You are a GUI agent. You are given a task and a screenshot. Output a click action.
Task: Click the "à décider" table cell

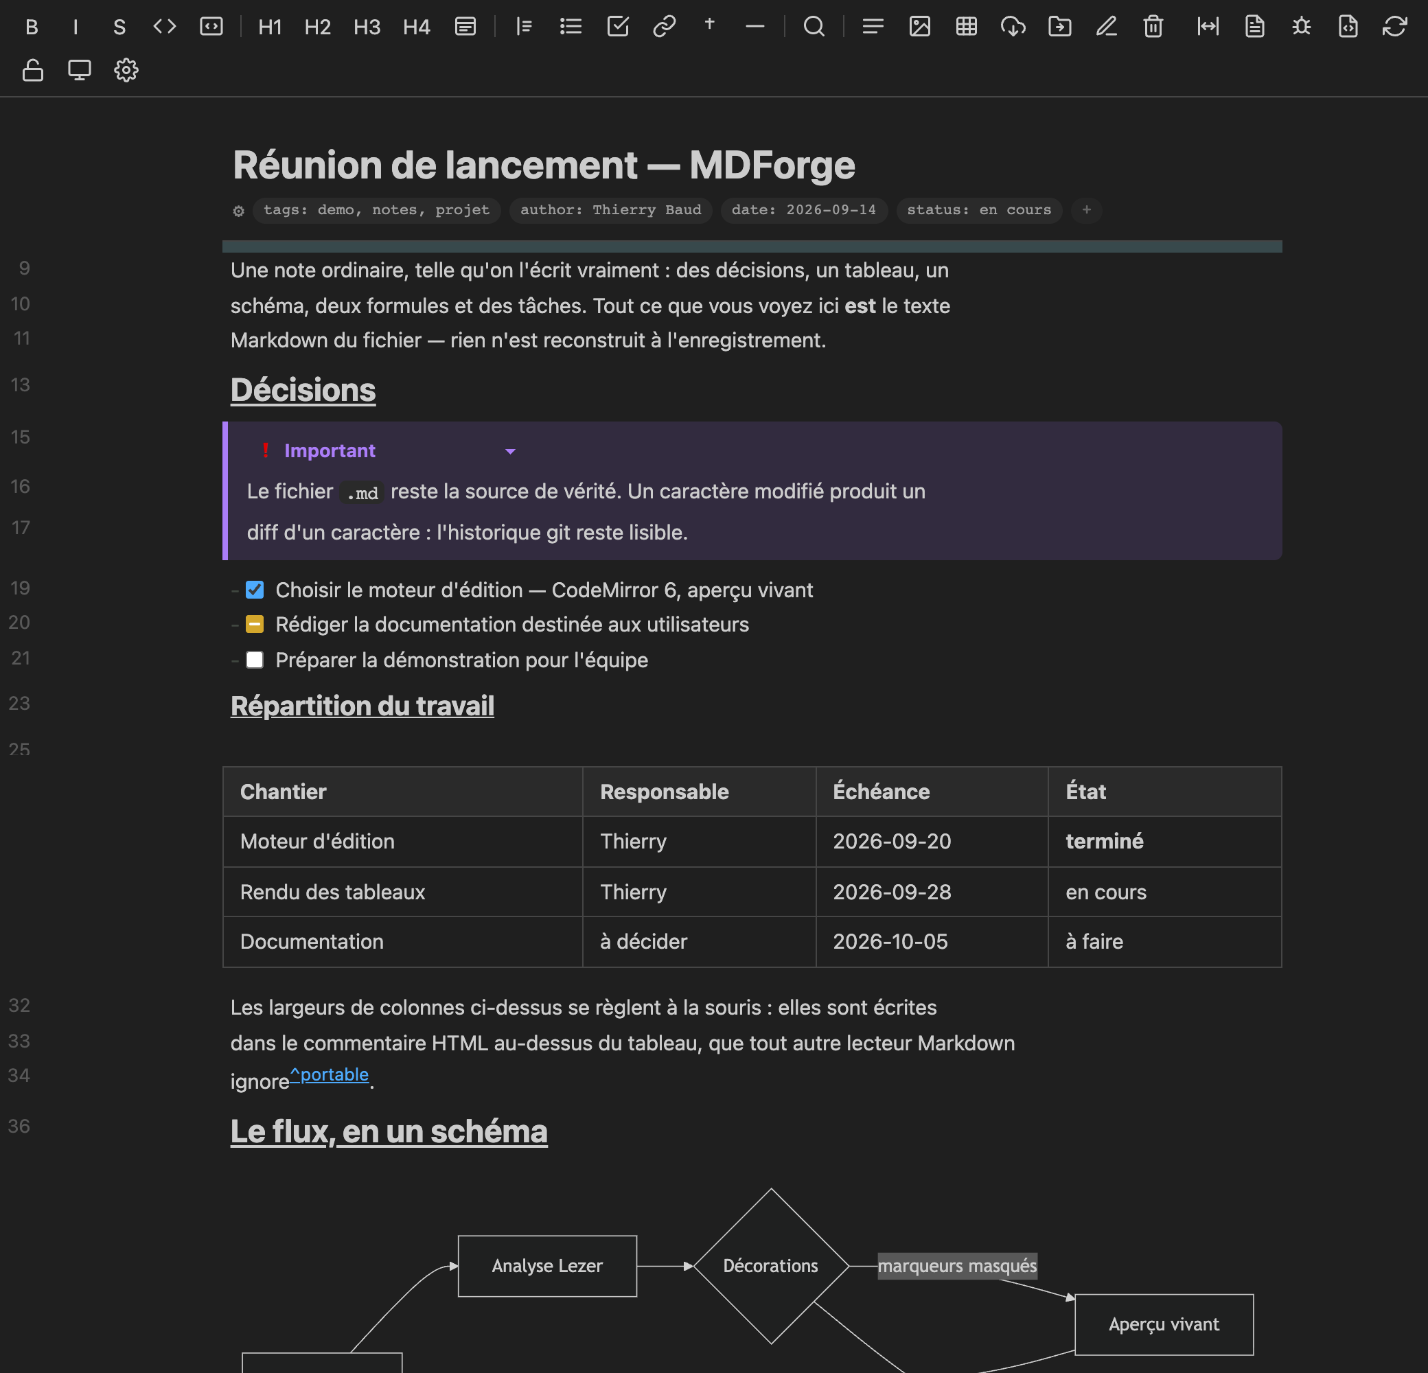[699, 942]
